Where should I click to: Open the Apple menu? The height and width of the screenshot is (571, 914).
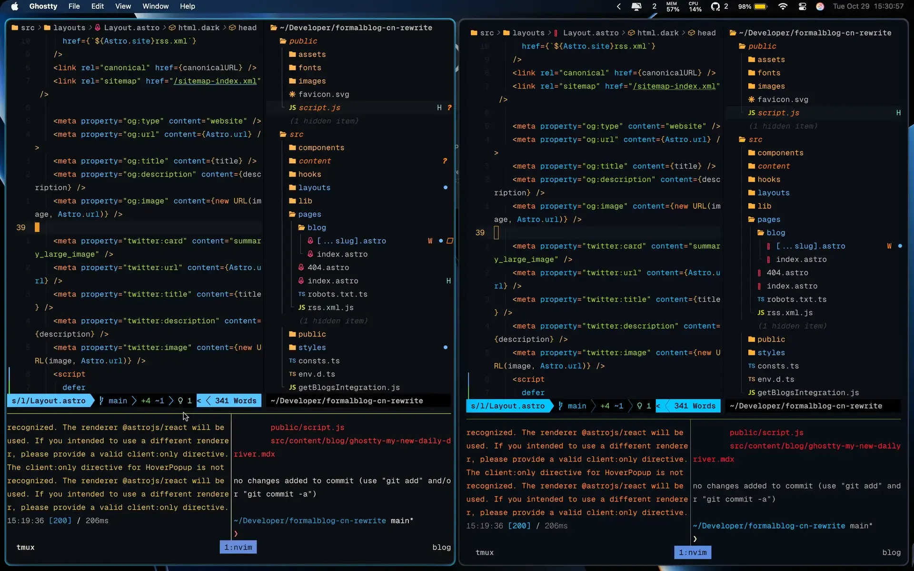click(x=14, y=6)
